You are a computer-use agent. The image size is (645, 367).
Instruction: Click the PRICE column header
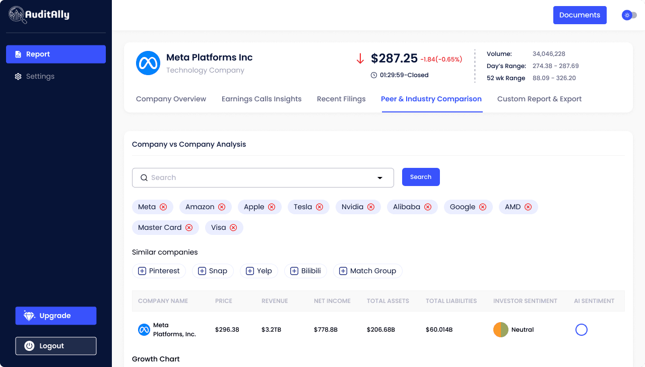click(x=224, y=301)
